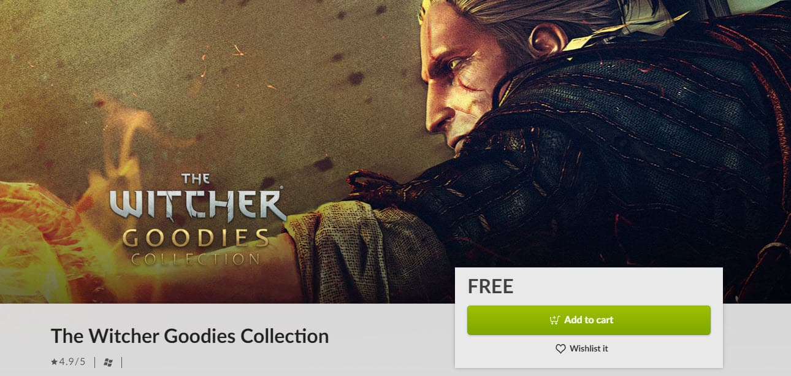This screenshot has width=791, height=376.
Task: Click the silver WITCHER logo in banner
Action: tap(197, 205)
